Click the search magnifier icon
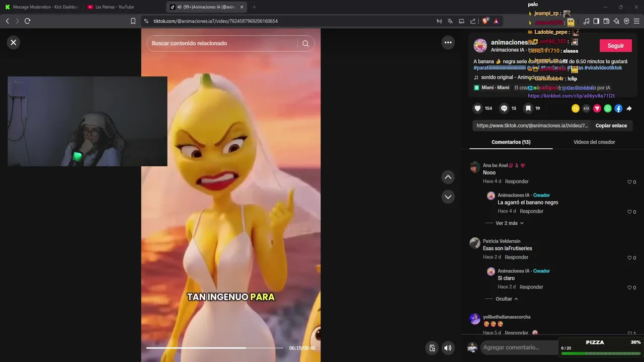The image size is (644, 362). tap(305, 43)
